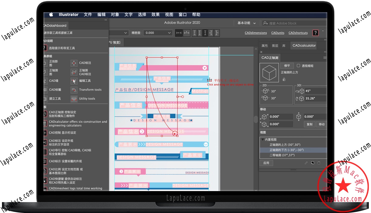Activate the 编辑工具 cursor icon
The width and height of the screenshot is (371, 213).
(x=74, y=81)
